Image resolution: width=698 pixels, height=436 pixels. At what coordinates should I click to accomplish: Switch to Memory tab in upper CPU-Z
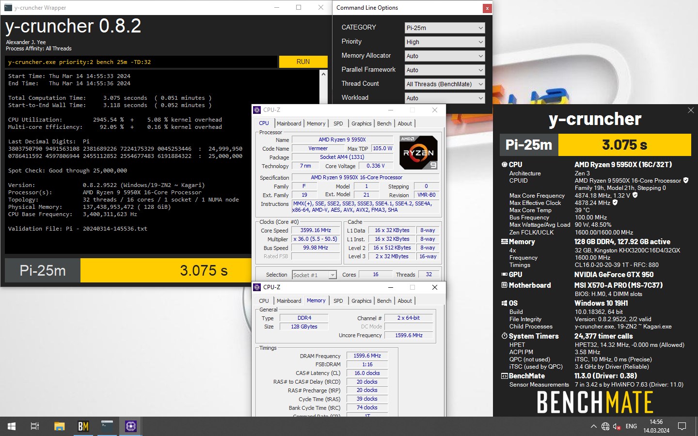(316, 124)
